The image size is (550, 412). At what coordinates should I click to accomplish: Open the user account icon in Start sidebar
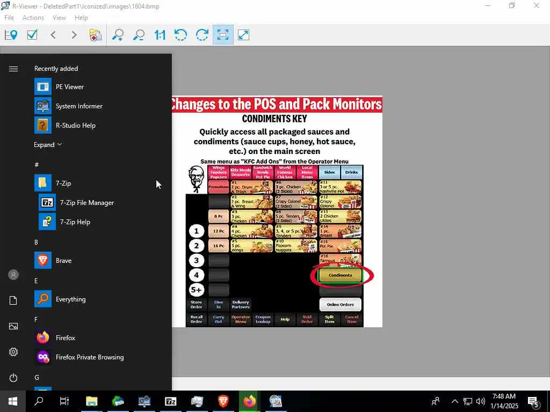pos(13,275)
